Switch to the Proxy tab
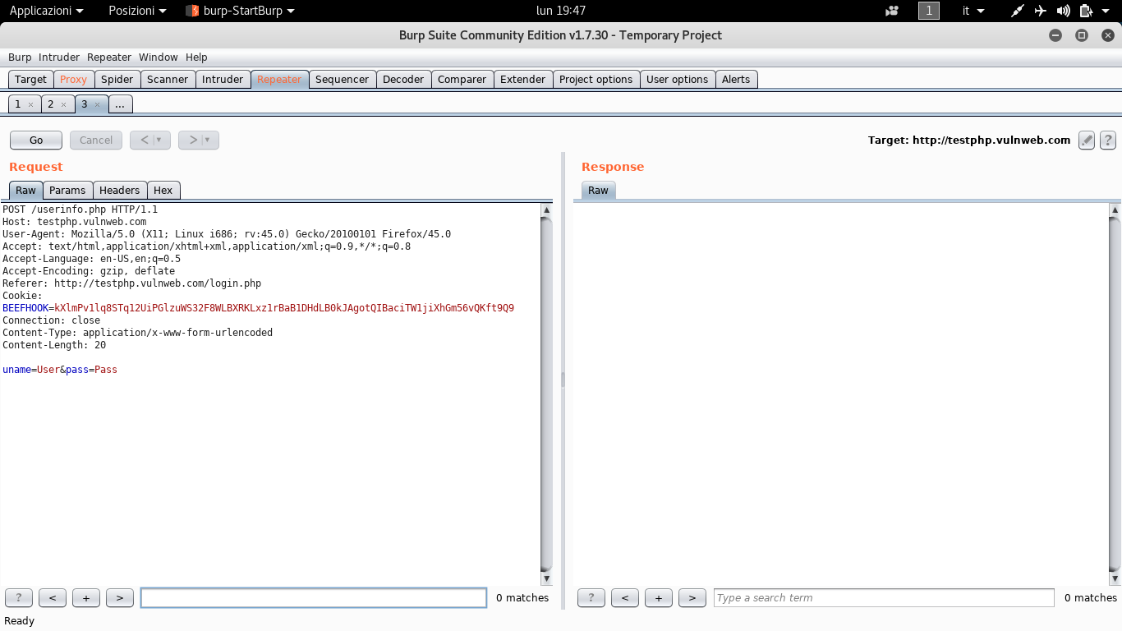 click(74, 80)
